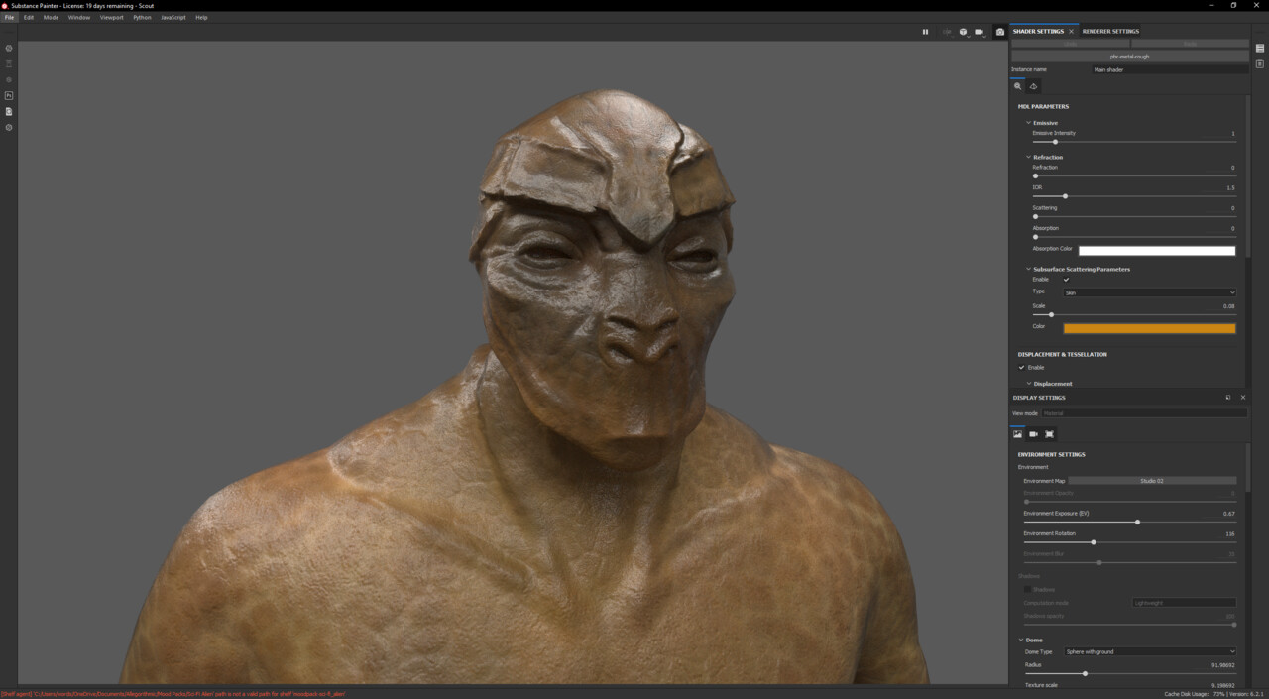
Task: Click the dimmed symmetry icon in the viewport toolbar
Action: [947, 32]
